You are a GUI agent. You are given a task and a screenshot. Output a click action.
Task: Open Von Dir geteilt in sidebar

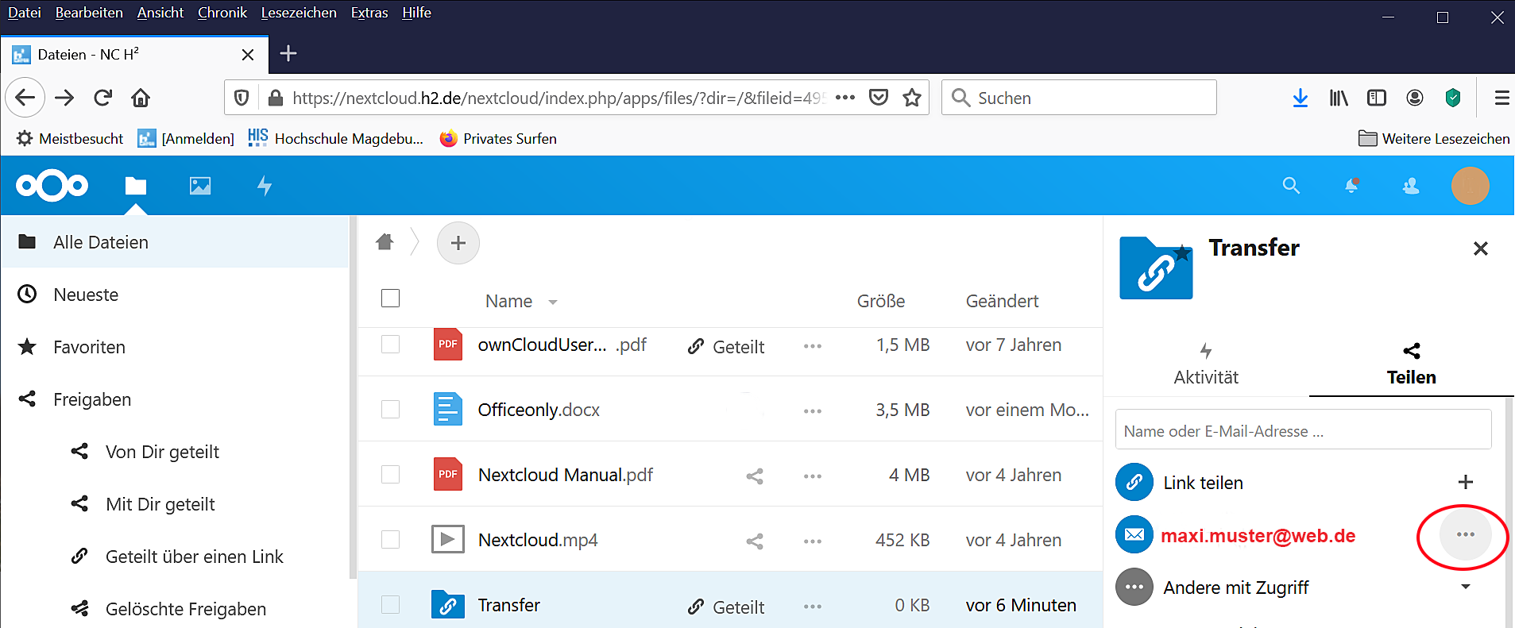click(162, 452)
